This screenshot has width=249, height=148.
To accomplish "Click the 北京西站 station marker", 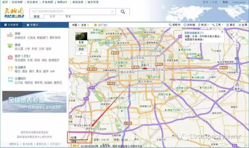I will click(122, 72).
